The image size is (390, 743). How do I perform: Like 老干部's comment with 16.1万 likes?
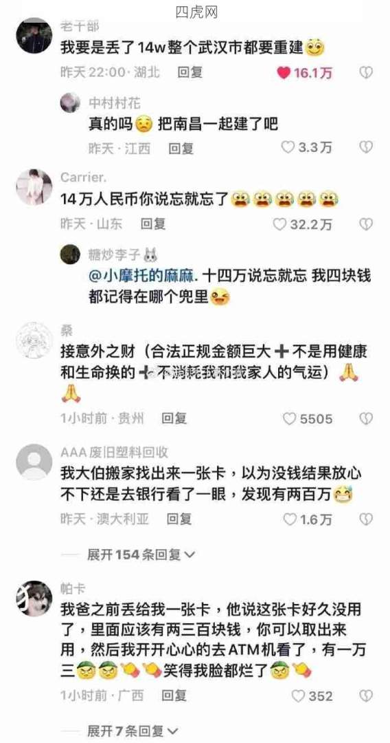[283, 72]
